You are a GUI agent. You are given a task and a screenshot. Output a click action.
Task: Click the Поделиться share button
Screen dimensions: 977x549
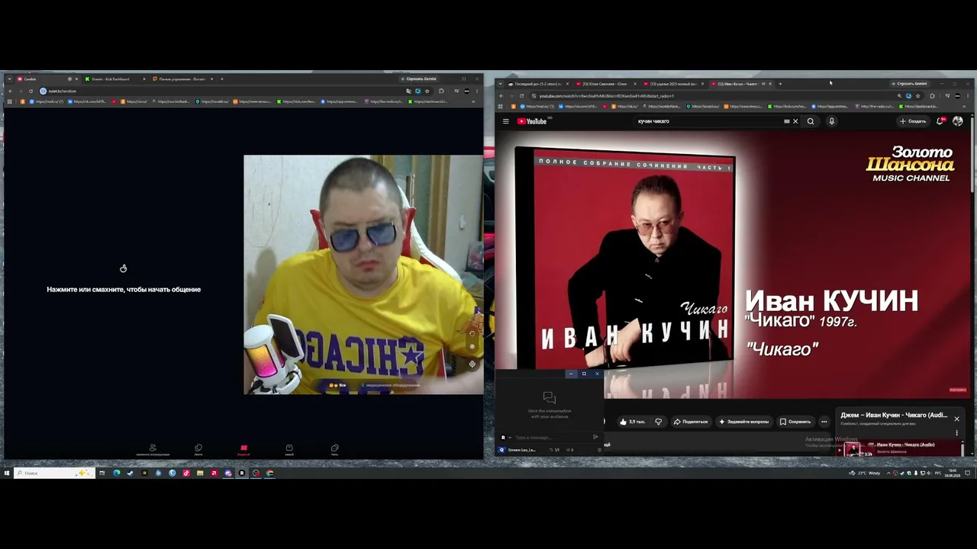pyautogui.click(x=691, y=422)
